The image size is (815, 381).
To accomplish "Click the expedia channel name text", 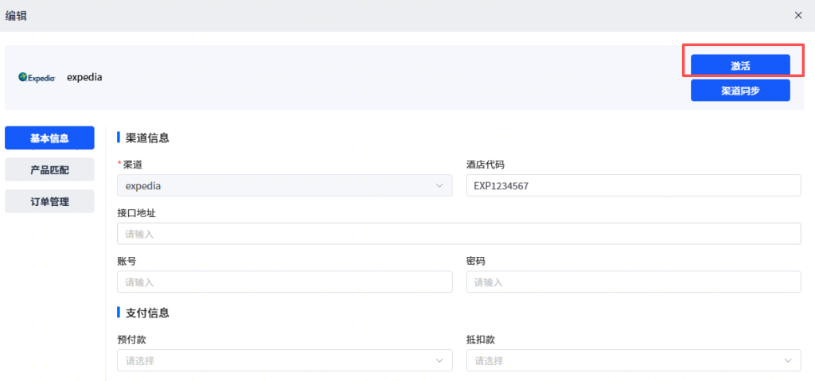I will point(84,78).
